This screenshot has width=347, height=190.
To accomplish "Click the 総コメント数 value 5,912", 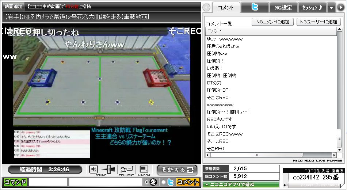I will [240, 176].
